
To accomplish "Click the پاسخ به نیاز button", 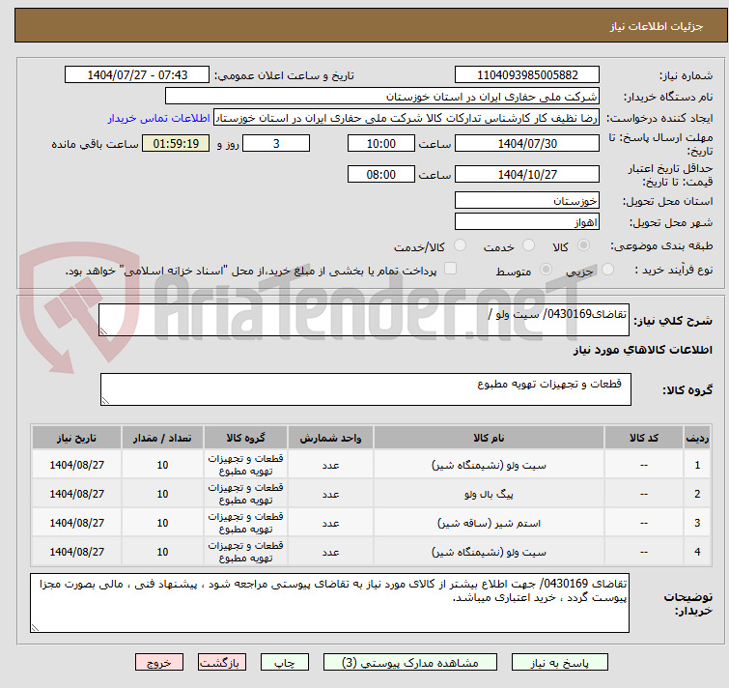I will tap(559, 663).
